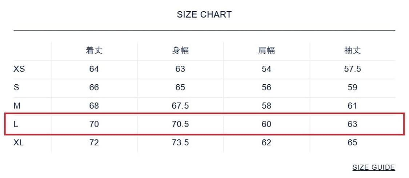Click the 70.5 body width for L
Viewport: 409px width, 178px height.
pos(180,124)
